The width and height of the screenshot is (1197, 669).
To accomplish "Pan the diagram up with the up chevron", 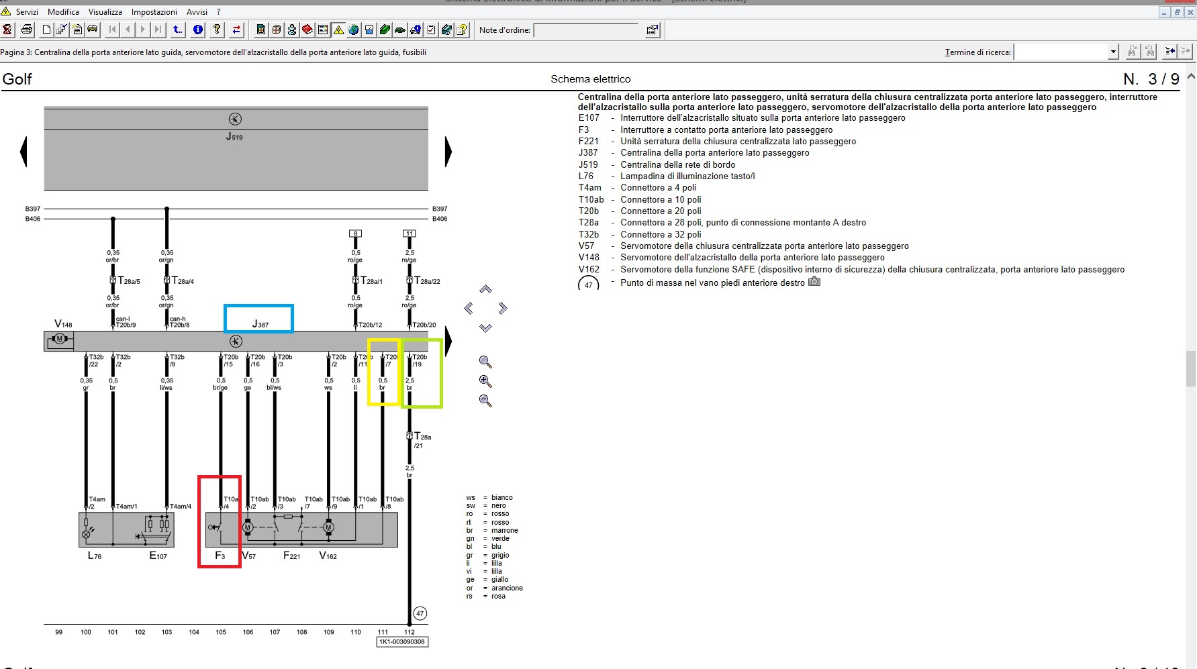I will (x=485, y=289).
